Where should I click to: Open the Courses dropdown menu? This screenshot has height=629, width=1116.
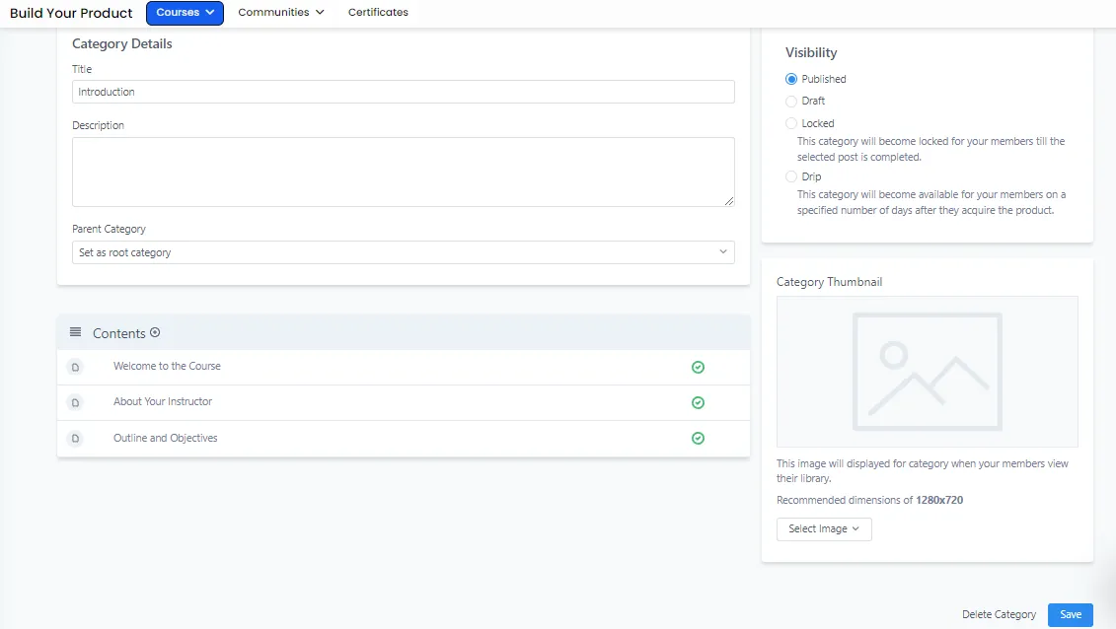[x=186, y=13]
